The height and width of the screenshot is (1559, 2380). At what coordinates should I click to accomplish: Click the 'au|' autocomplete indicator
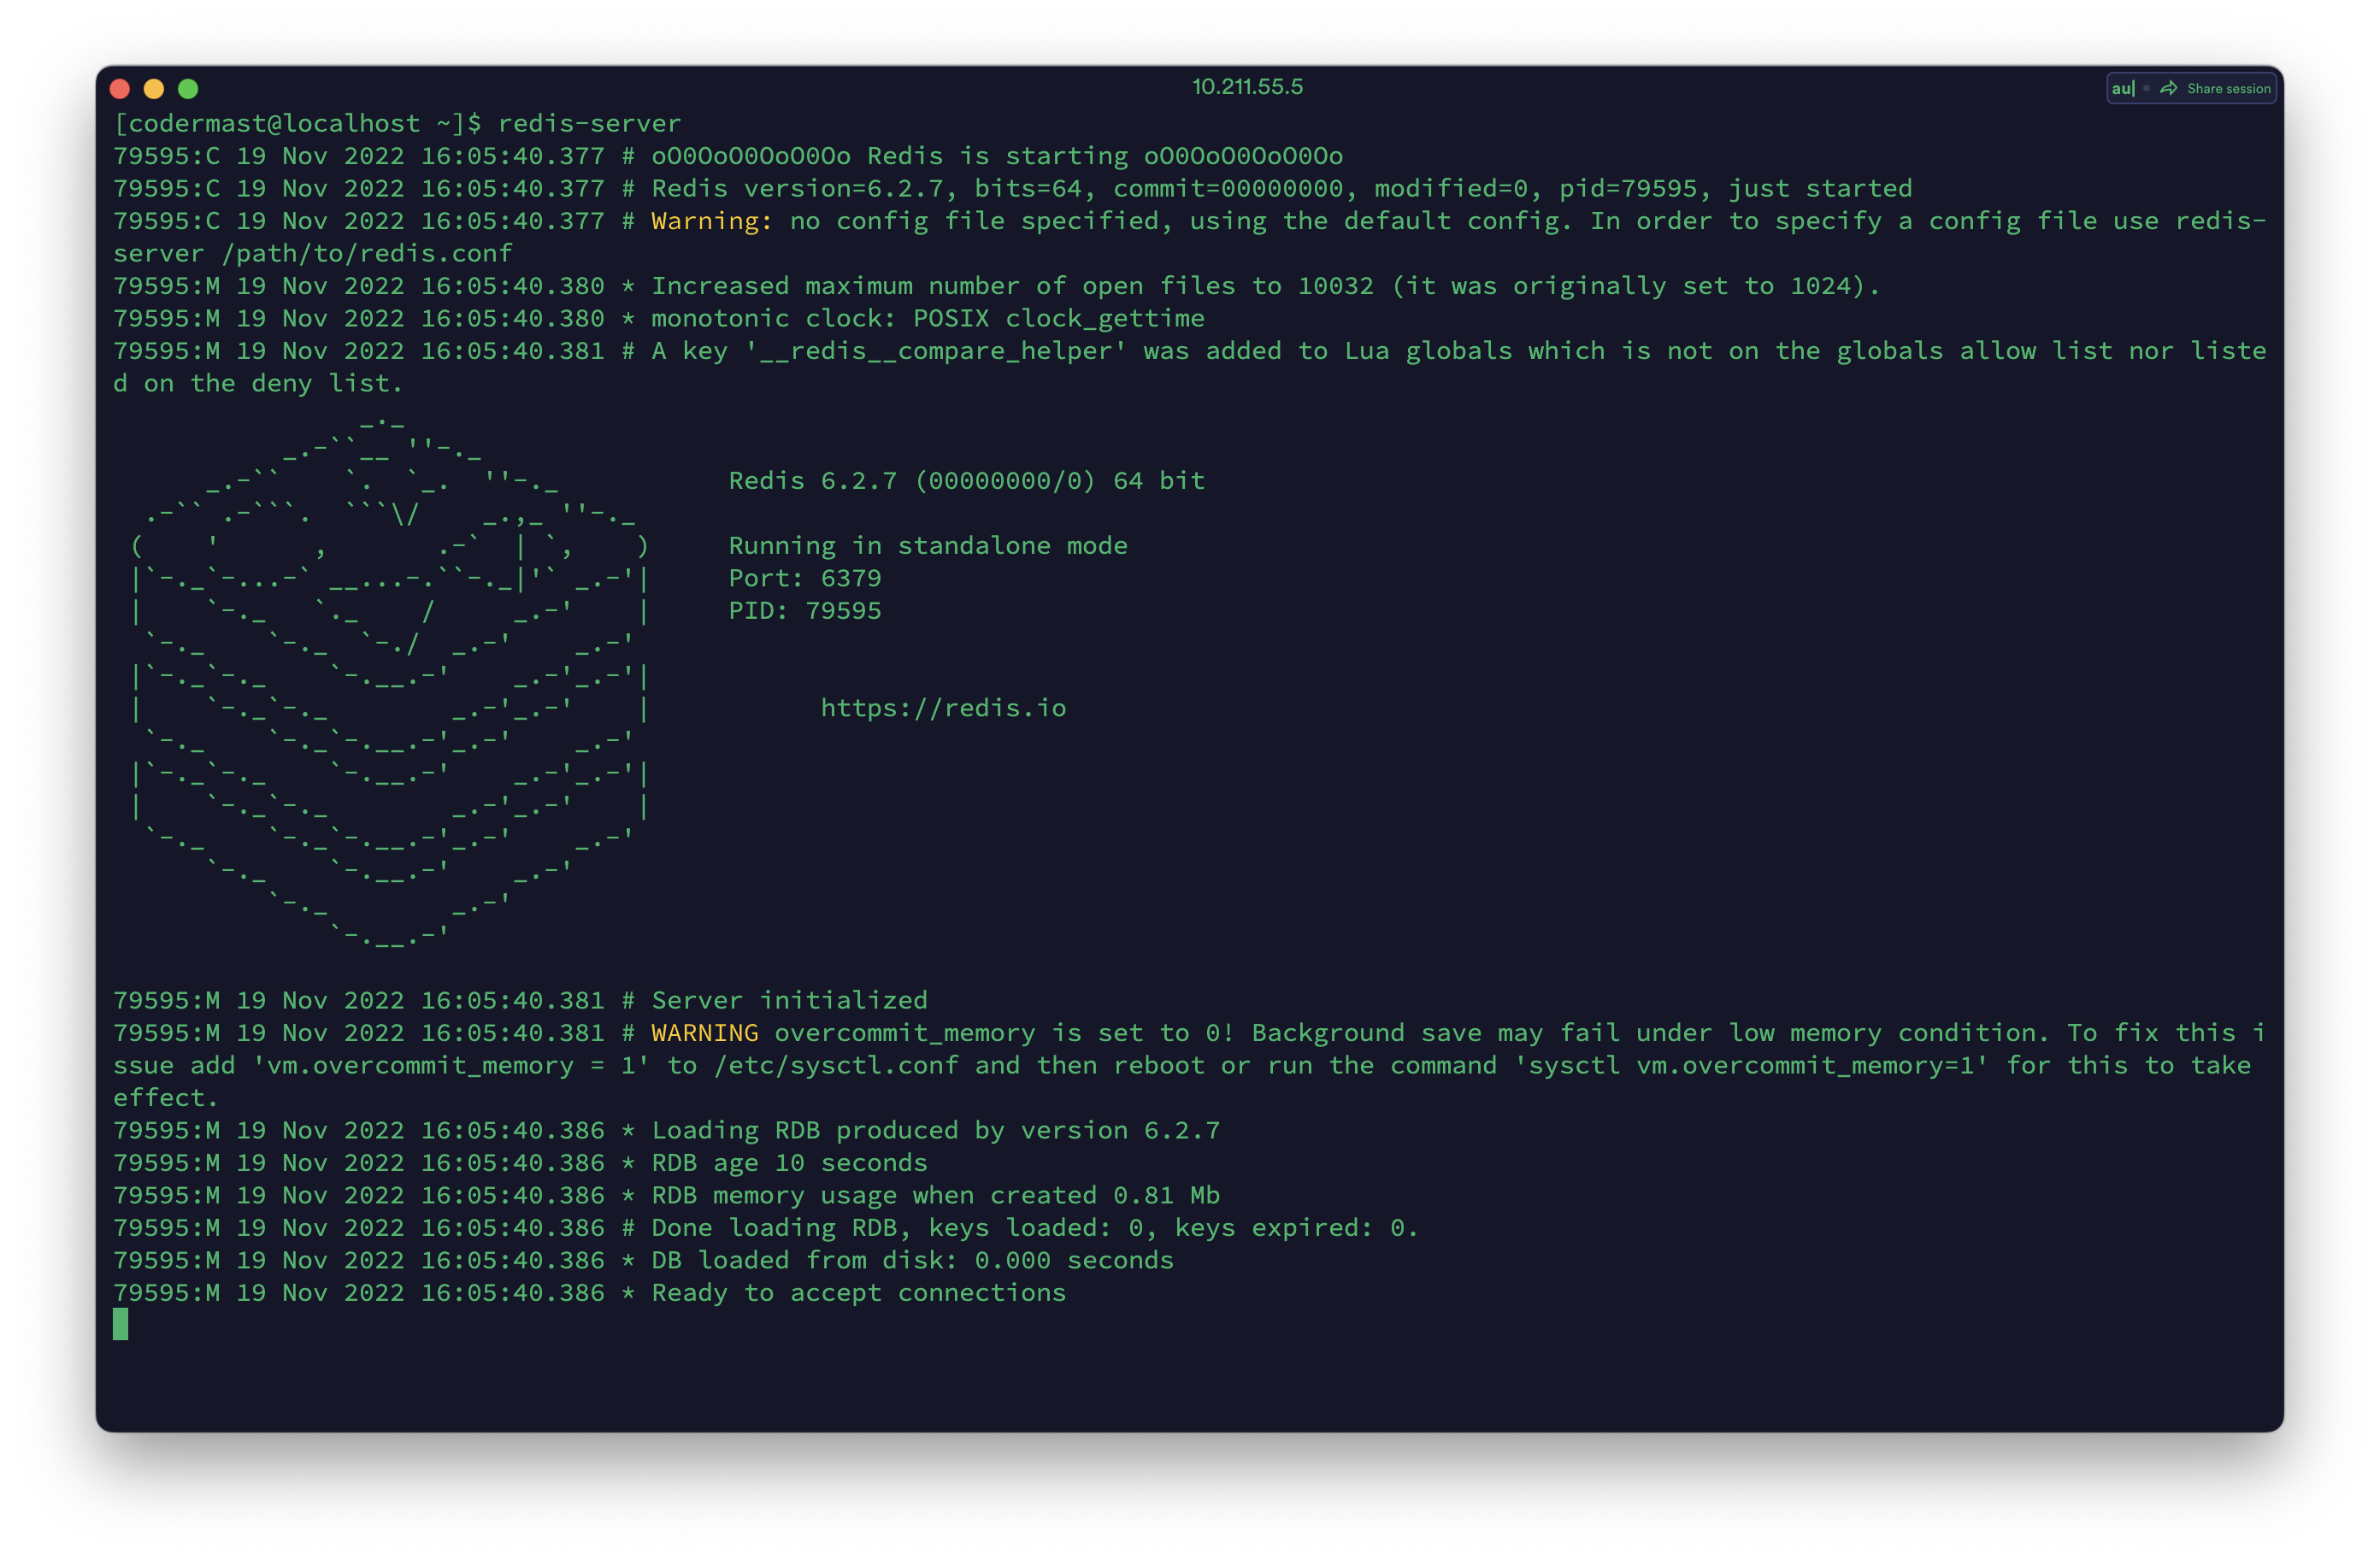[x=2122, y=88]
